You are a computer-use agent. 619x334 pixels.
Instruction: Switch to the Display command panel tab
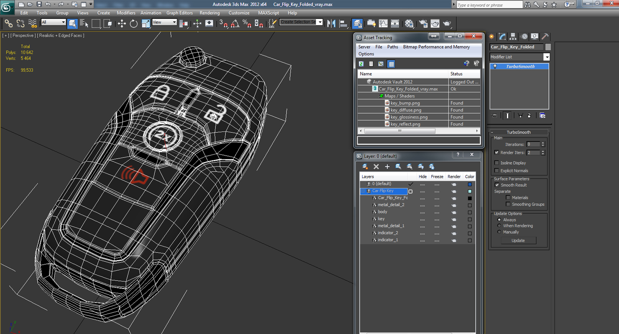[x=535, y=37]
